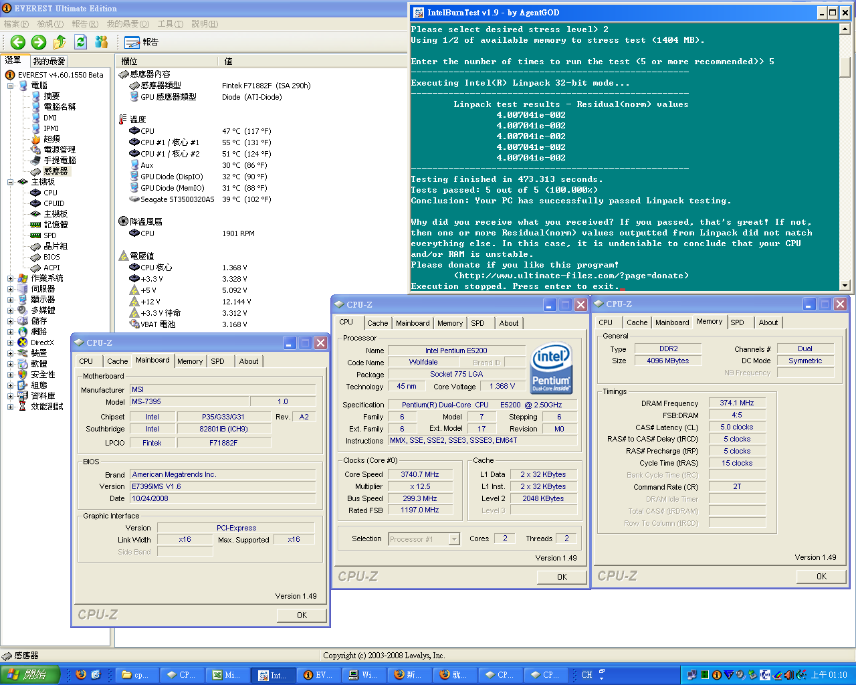Select Seagate ST3500320AS temperature row

coord(201,199)
